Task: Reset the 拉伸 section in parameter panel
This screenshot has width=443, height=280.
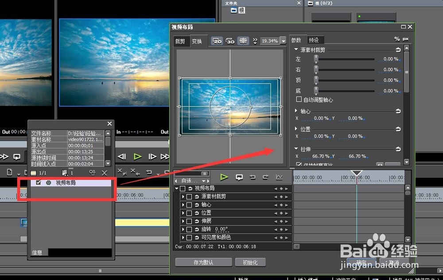Action: (398, 149)
